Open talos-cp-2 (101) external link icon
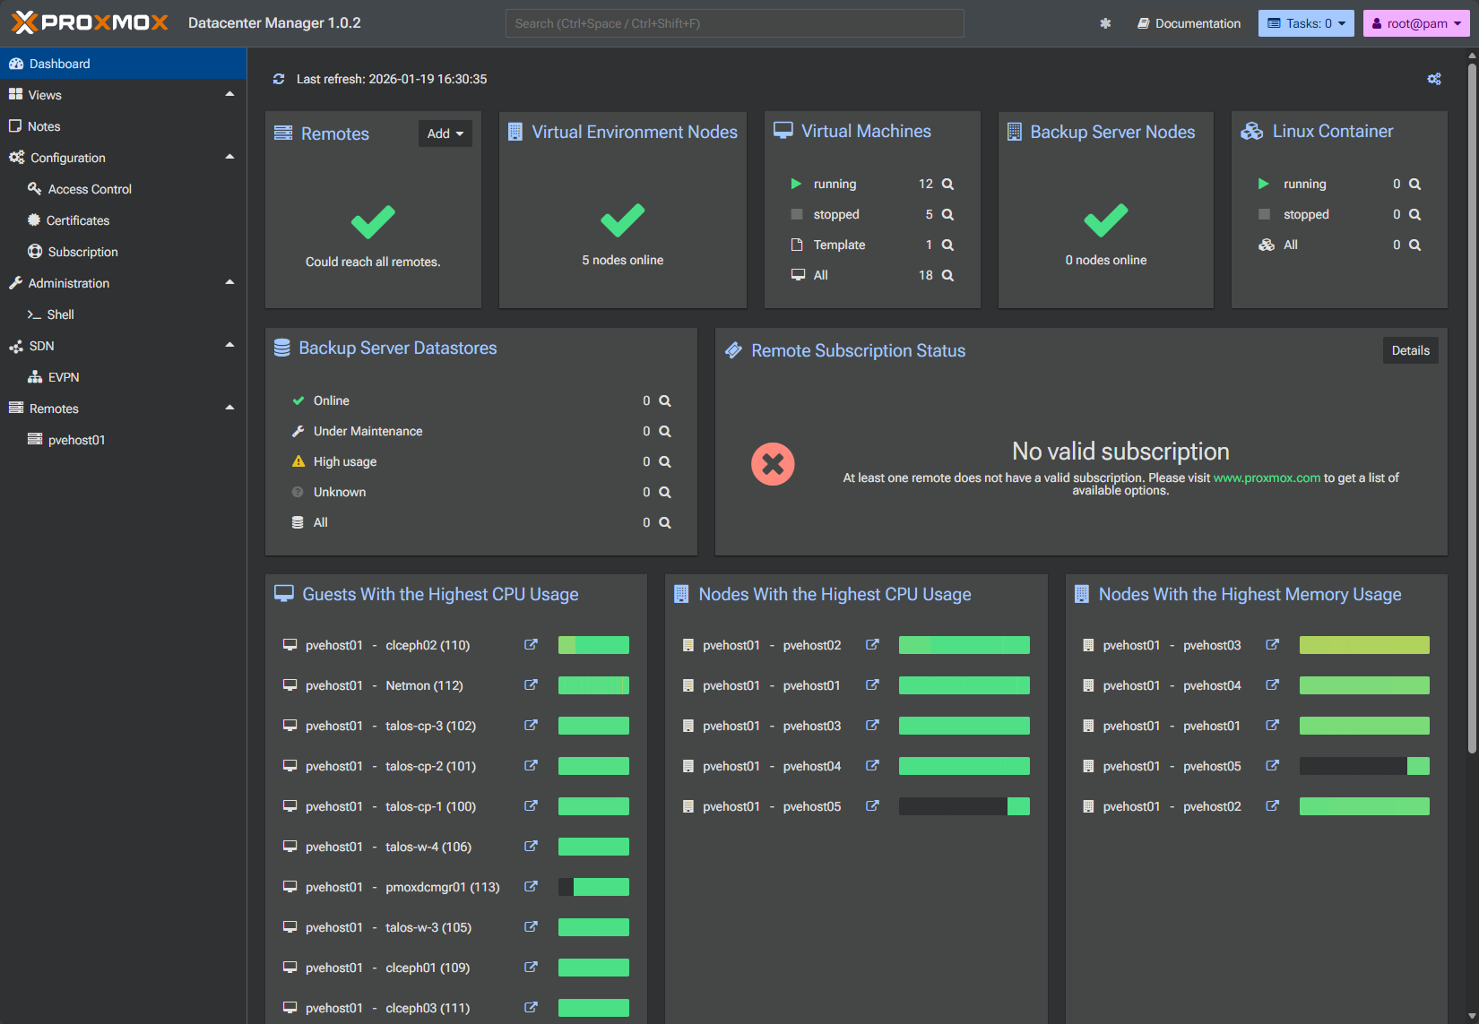1479x1024 pixels. (531, 766)
